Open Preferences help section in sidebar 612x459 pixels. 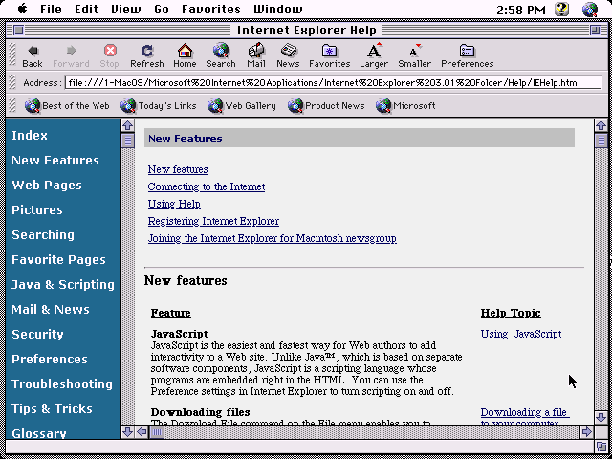(50, 360)
